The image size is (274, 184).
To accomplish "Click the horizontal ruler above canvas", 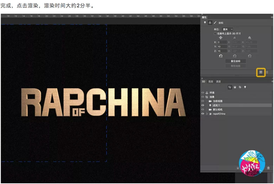I will point(100,16).
